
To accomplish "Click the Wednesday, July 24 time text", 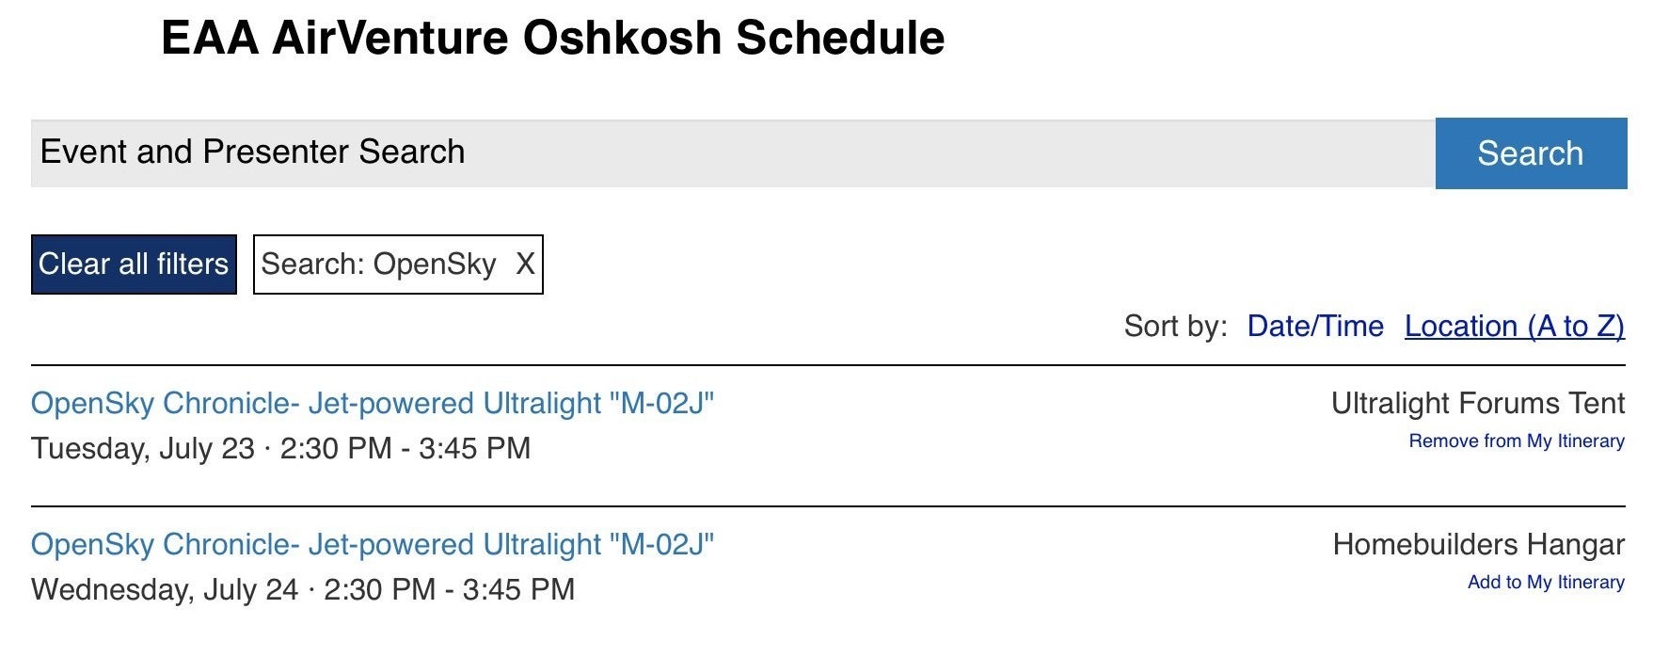I will click(302, 589).
